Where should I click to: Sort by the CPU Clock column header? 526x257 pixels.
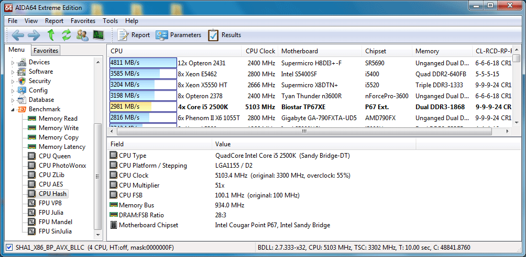[260, 51]
